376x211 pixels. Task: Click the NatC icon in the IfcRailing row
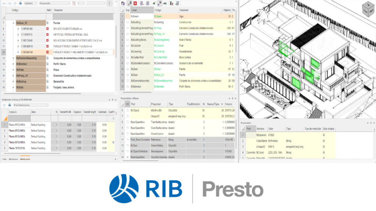[47, 82]
